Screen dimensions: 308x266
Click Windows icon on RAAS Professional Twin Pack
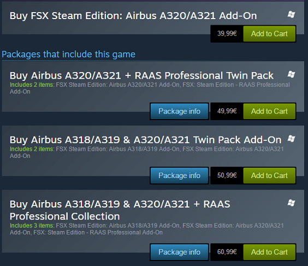tap(291, 74)
